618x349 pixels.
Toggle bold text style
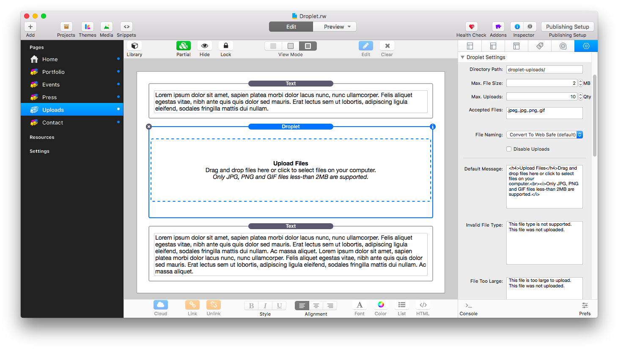251,306
